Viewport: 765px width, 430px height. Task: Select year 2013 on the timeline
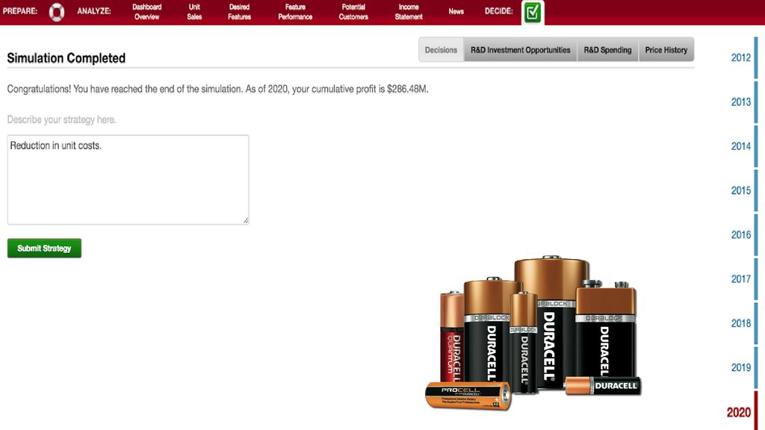point(740,102)
